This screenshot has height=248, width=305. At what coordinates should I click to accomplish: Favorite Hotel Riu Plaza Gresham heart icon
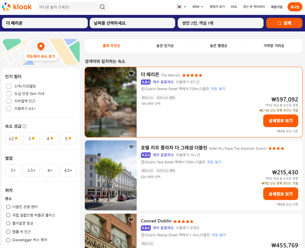(131, 147)
